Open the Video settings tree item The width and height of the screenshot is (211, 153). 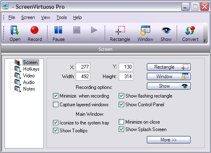(x=29, y=76)
